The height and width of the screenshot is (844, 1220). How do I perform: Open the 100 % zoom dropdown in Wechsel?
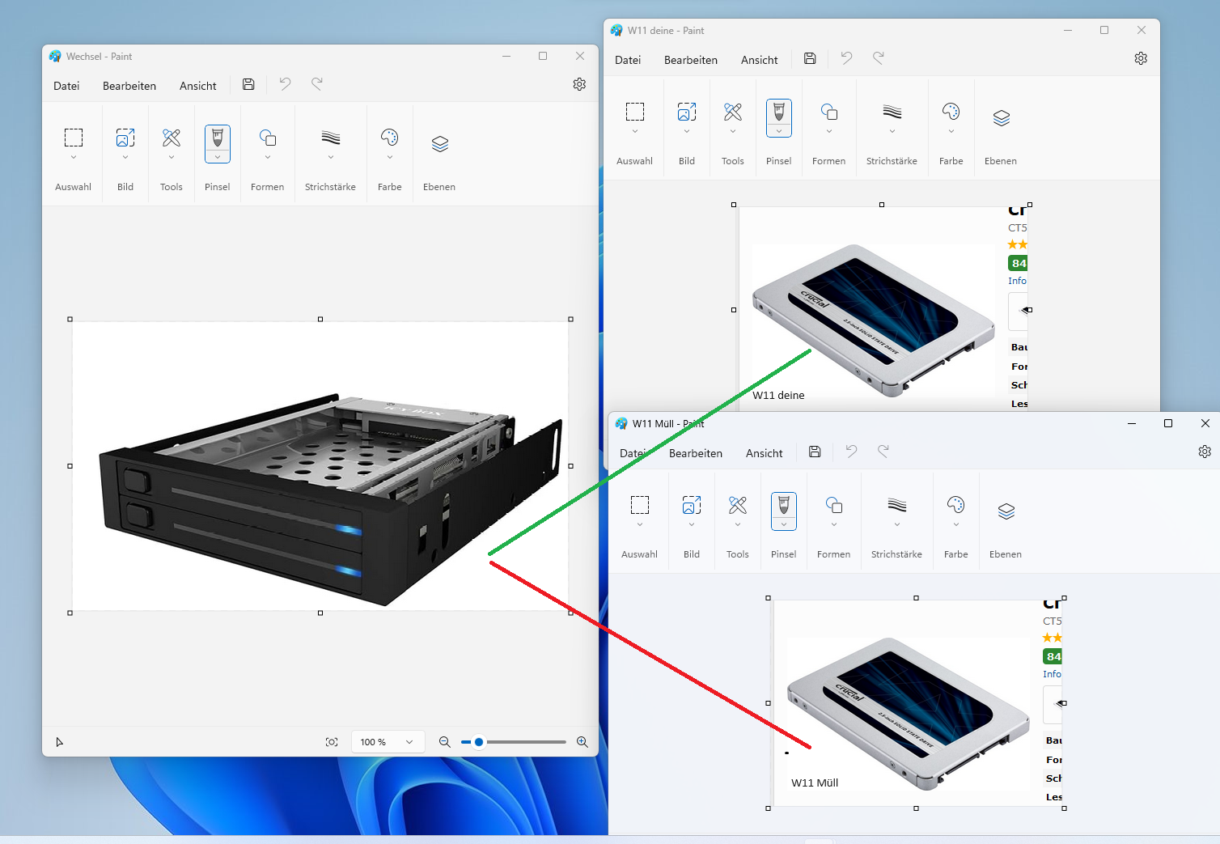[388, 742]
